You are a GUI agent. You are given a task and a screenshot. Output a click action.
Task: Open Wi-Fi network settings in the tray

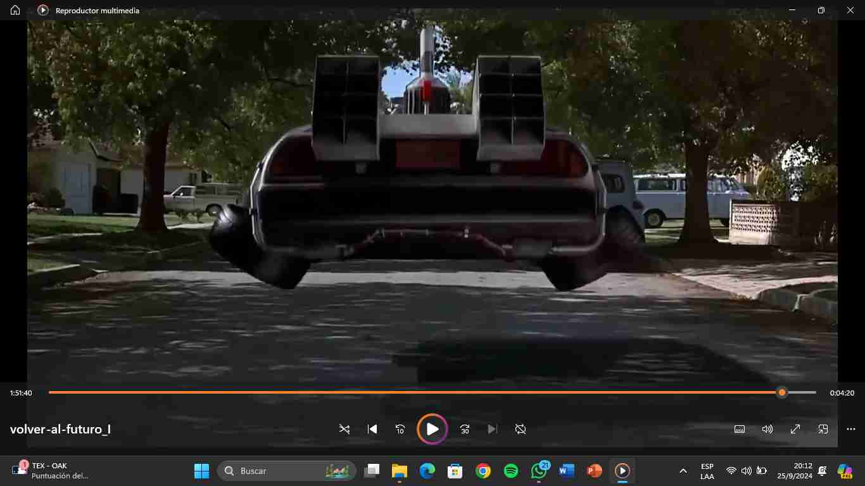point(731,471)
